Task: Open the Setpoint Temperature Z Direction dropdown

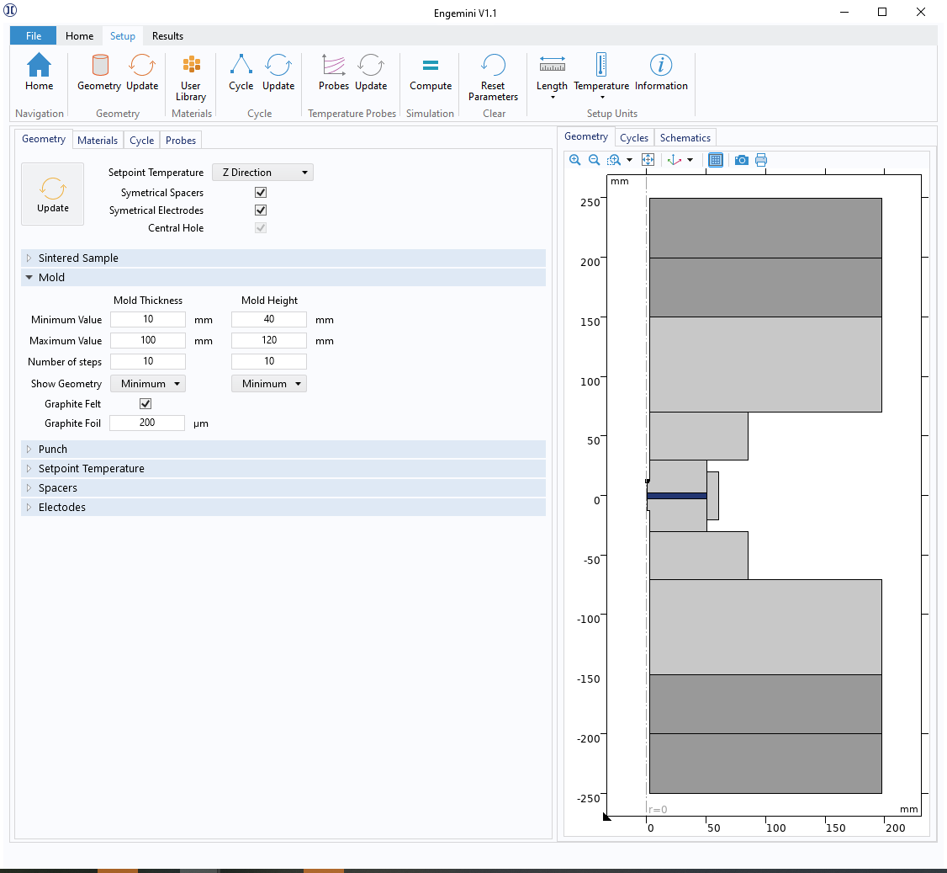Action: click(x=262, y=173)
